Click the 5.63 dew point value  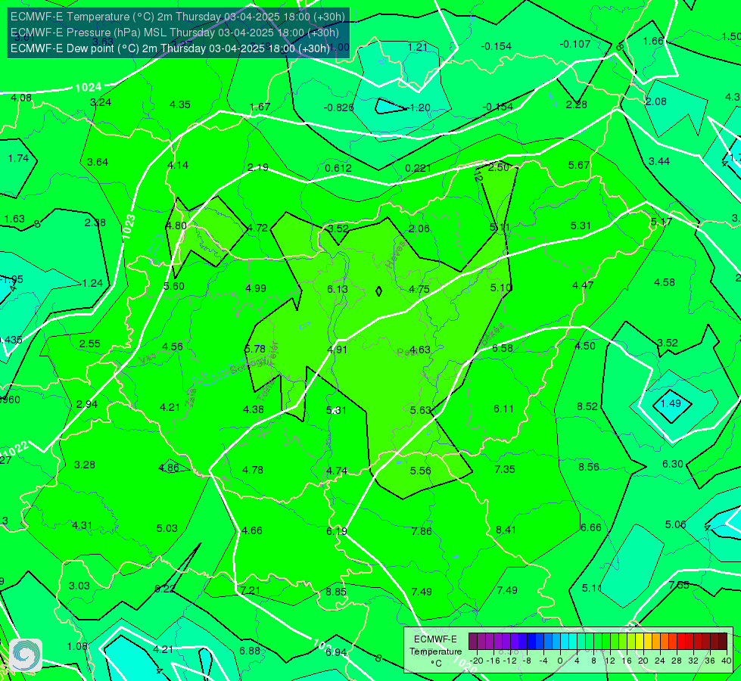pos(421,410)
